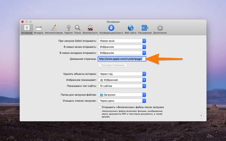Image resolution: width=226 pixels, height=141 pixels.
Task: Click the «Безопасные» файлы description text
Action: [132, 114]
